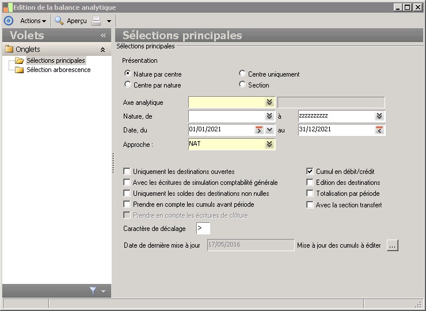Click the filter funnel icon below Volets
This screenshot has height=311, width=426.
(93, 291)
